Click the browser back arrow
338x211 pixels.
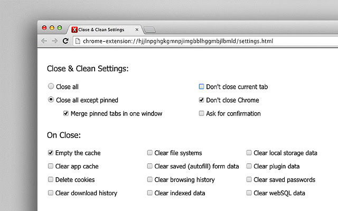44,41
